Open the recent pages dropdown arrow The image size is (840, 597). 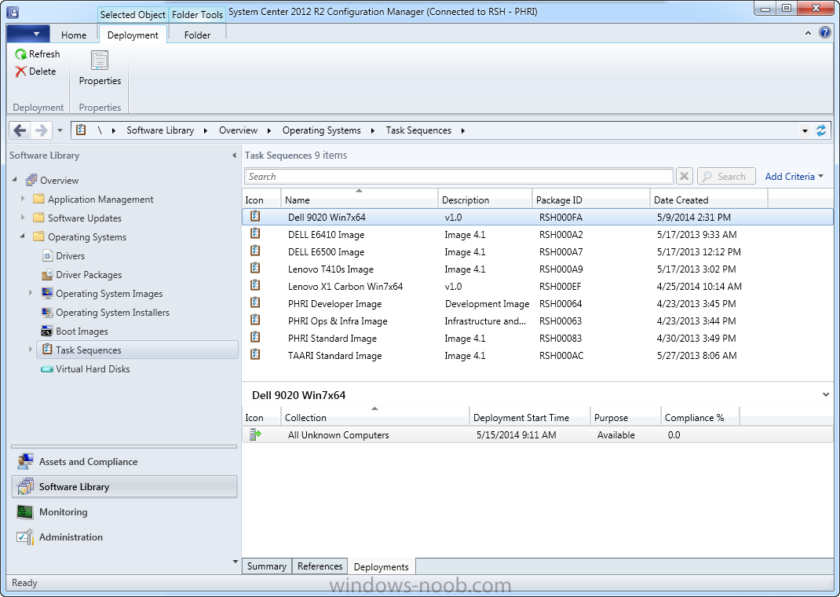point(60,130)
